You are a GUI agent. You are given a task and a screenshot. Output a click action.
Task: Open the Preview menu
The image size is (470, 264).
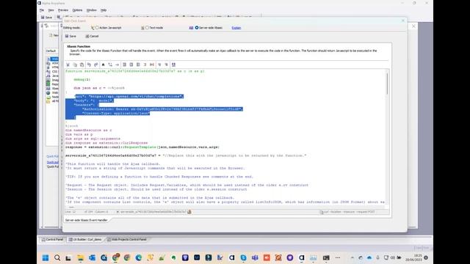pos(63,10)
